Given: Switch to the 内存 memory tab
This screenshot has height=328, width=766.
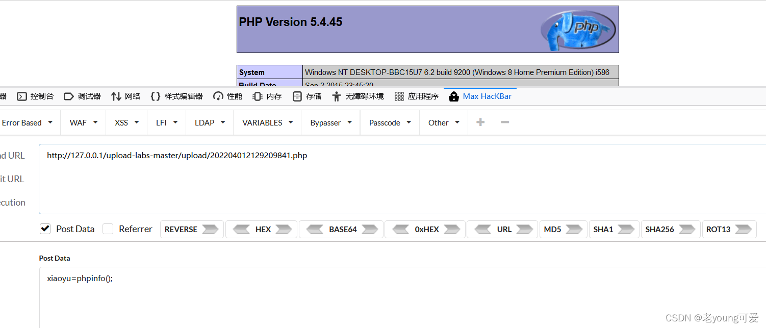Looking at the screenshot, I should point(267,96).
